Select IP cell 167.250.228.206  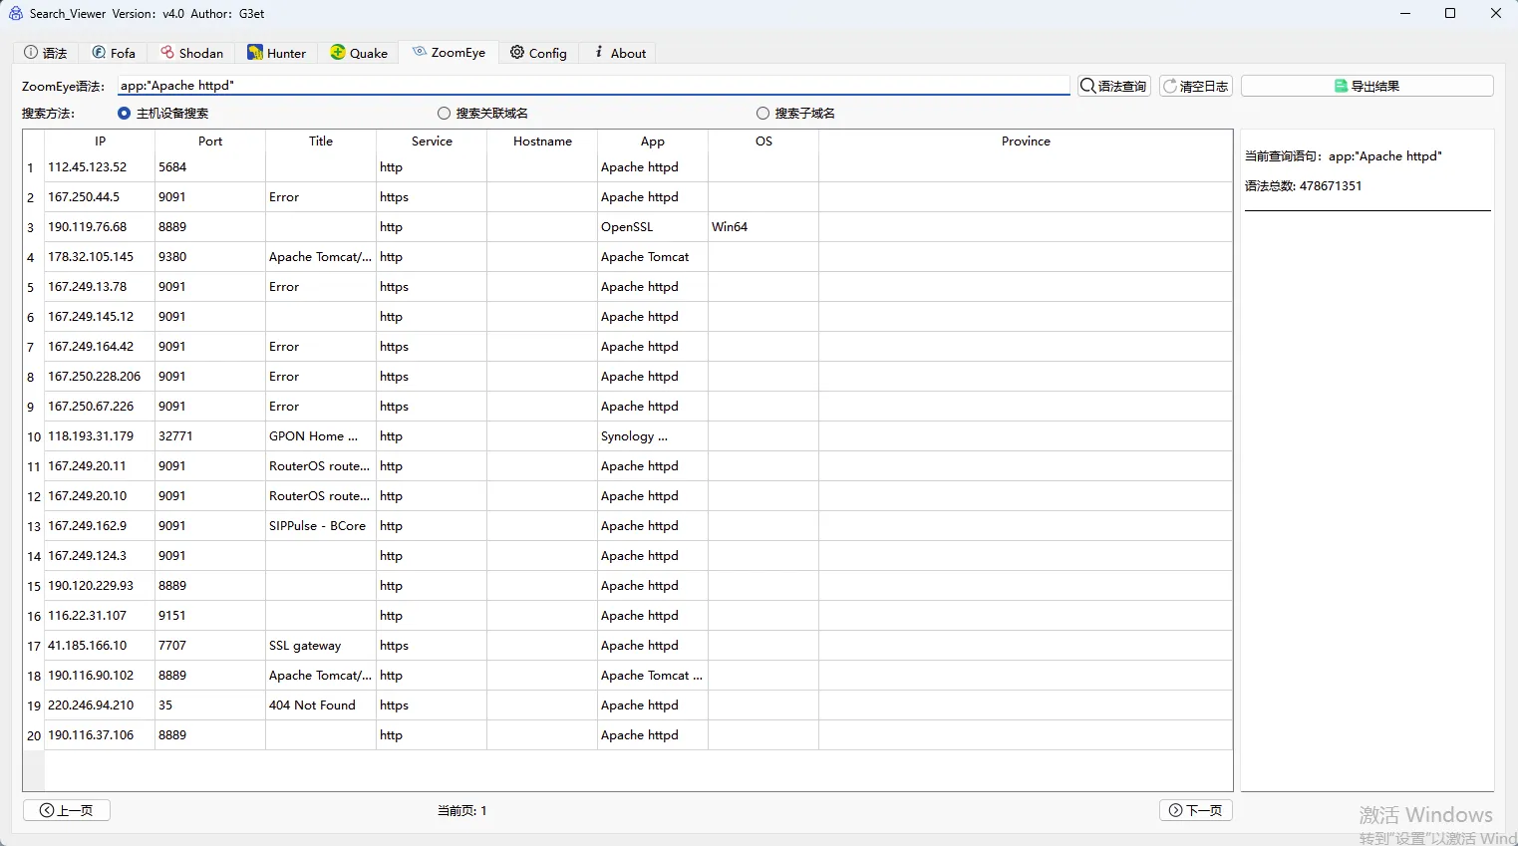click(x=100, y=377)
